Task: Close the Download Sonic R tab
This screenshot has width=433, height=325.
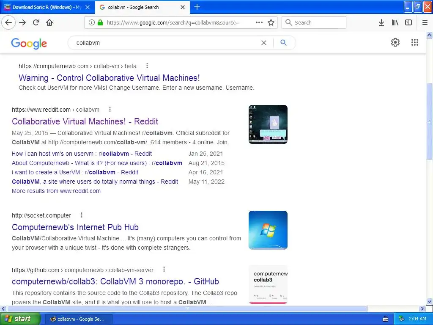Action: (x=88, y=7)
